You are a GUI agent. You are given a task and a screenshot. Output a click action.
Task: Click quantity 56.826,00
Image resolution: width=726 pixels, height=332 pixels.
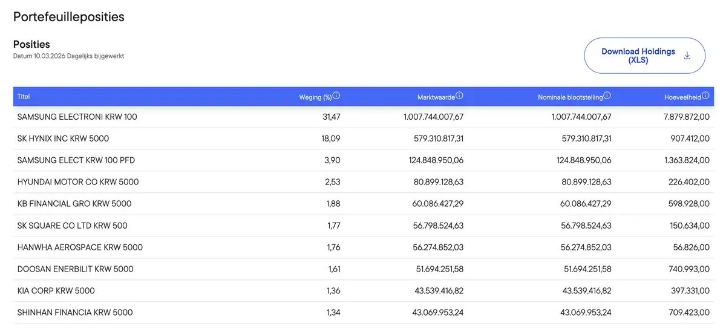click(x=692, y=247)
